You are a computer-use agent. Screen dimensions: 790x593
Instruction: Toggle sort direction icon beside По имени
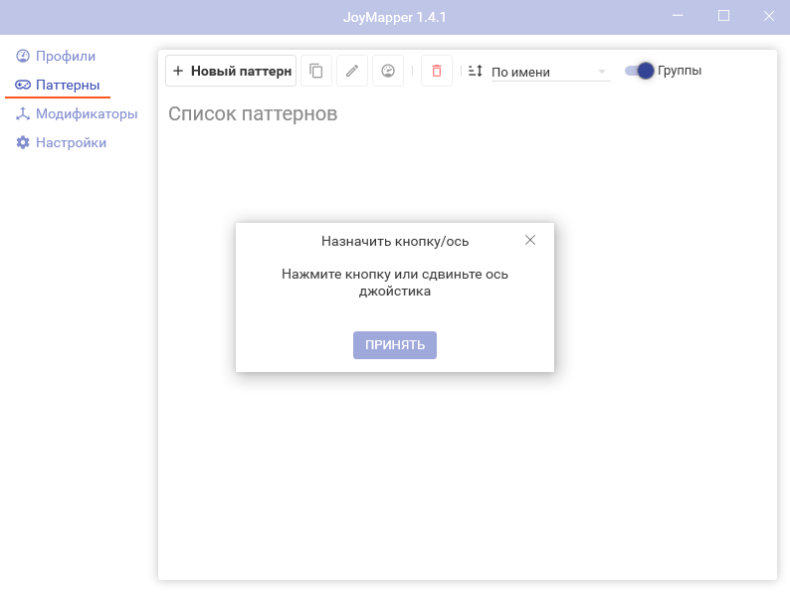coord(476,71)
